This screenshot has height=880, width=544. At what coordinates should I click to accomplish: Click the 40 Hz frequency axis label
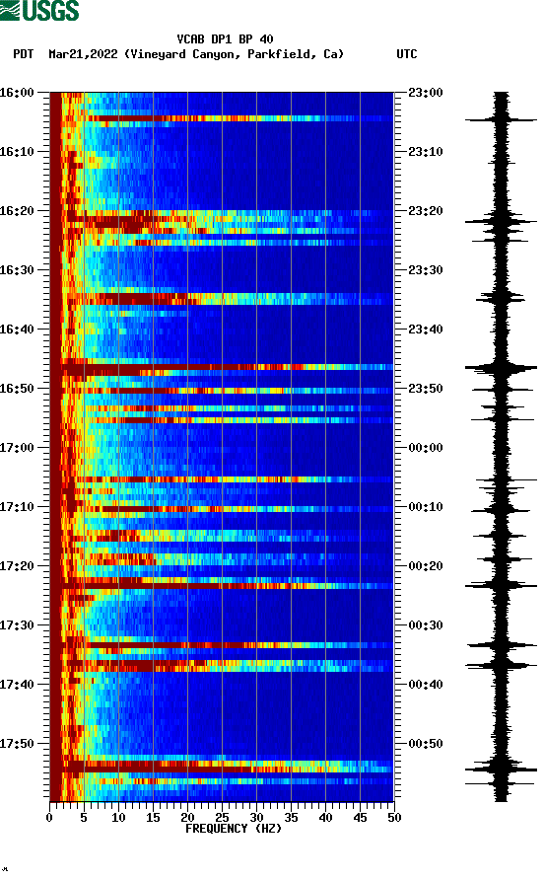[x=325, y=818]
